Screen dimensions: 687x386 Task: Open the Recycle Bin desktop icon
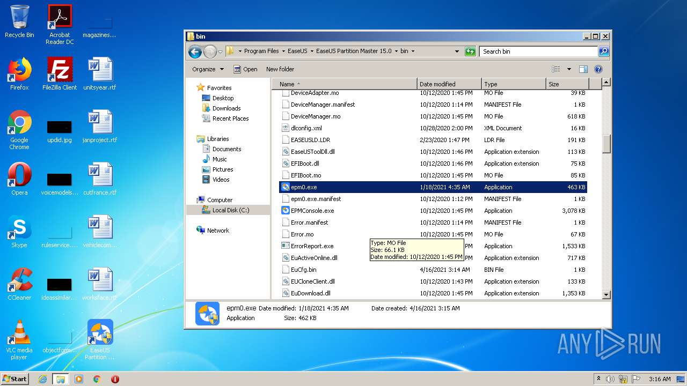(x=19, y=21)
